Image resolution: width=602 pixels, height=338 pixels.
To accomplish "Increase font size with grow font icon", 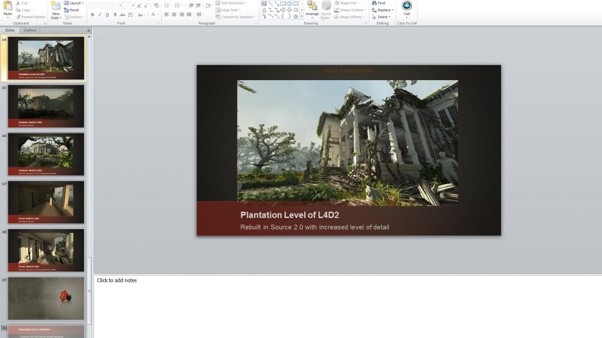I will click(139, 6).
